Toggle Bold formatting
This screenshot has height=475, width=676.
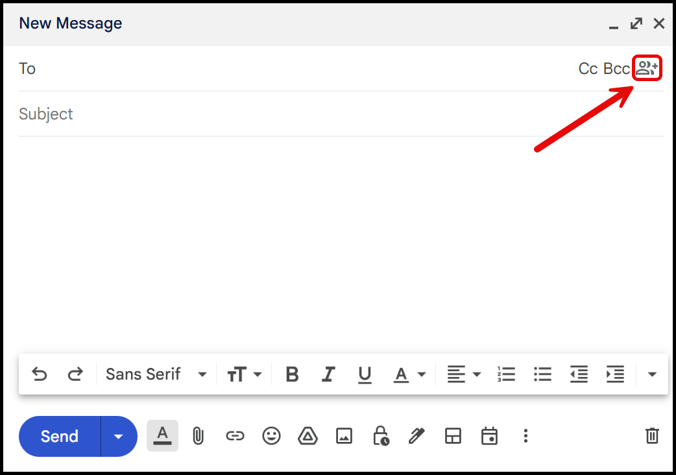coord(293,374)
